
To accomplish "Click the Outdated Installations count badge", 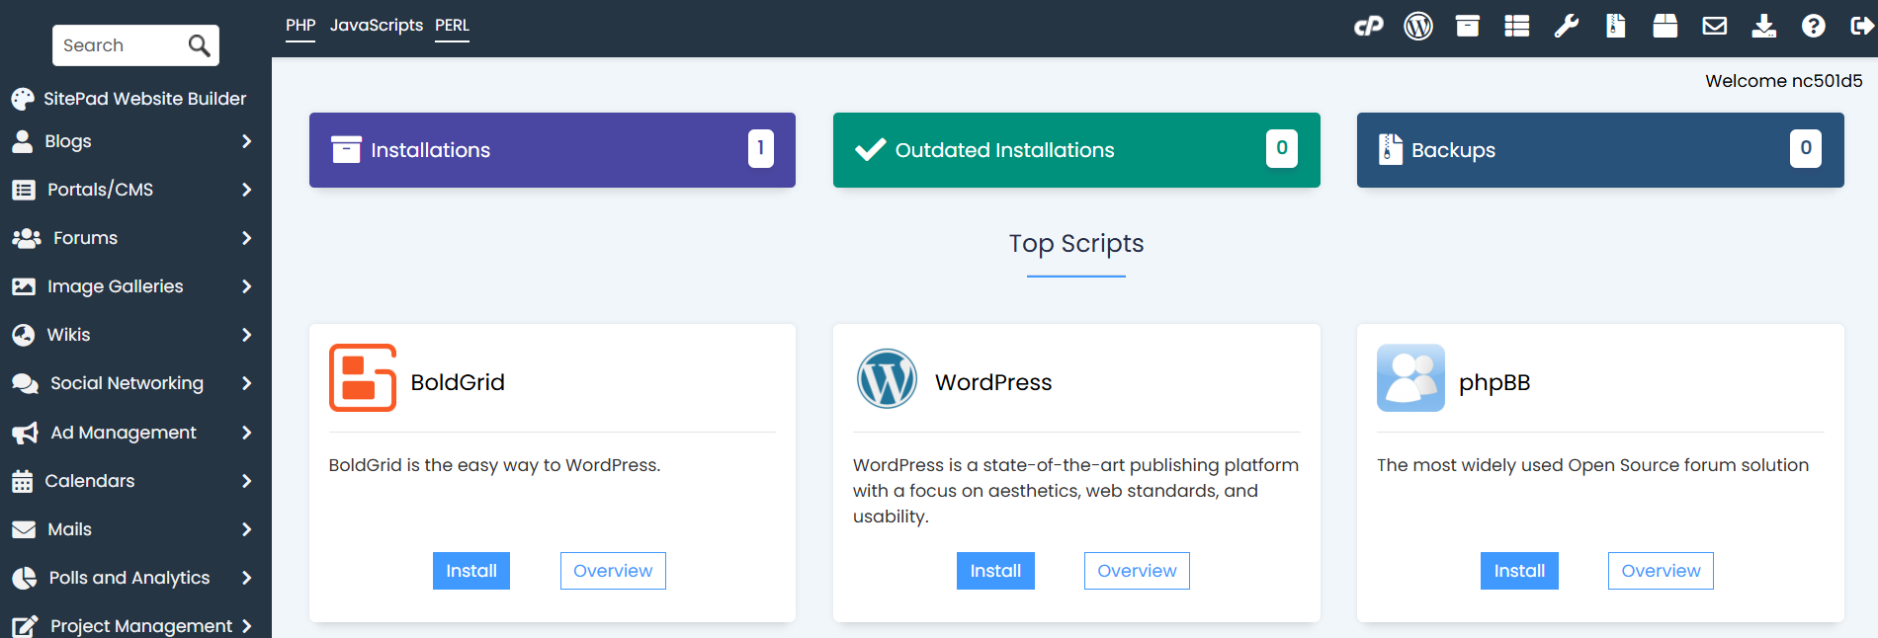I will click(1282, 148).
